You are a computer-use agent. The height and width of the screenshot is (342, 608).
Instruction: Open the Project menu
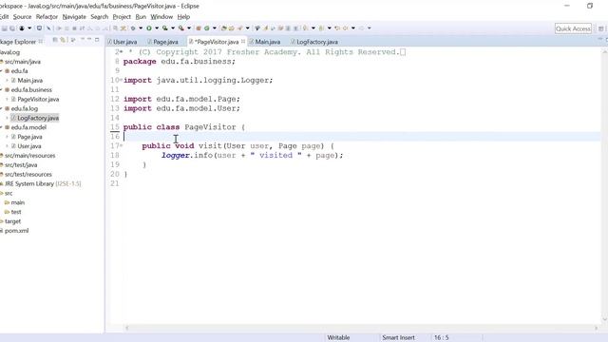click(x=122, y=17)
